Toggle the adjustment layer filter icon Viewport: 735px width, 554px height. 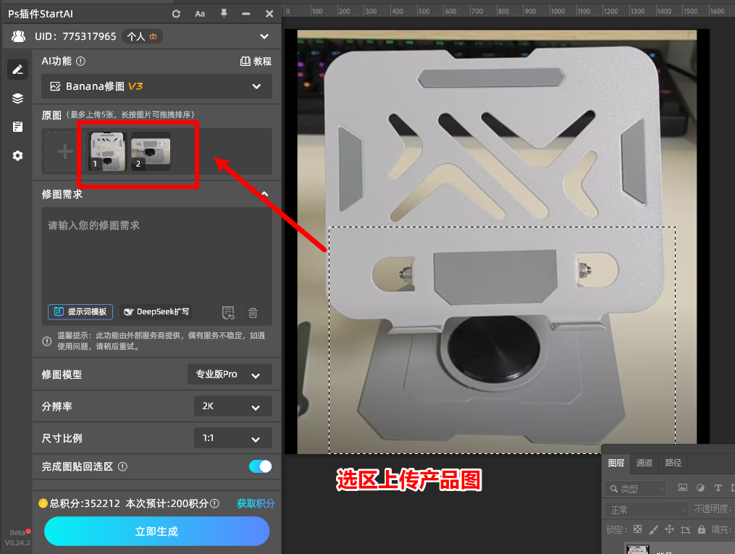[700, 488]
